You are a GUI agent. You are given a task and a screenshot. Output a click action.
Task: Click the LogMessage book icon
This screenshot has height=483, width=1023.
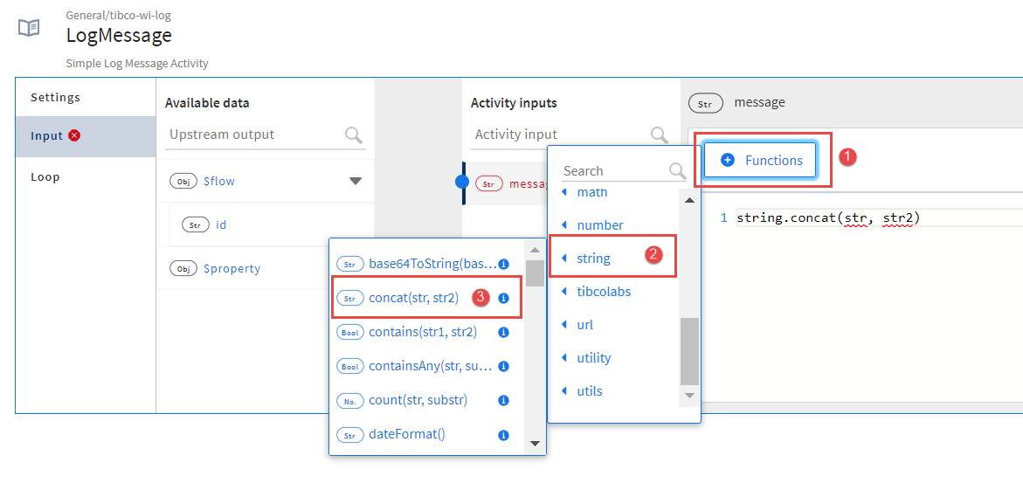point(29,28)
